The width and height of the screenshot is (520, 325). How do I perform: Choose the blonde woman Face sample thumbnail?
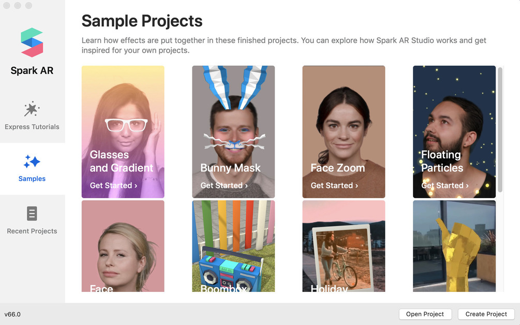pyautogui.click(x=123, y=246)
